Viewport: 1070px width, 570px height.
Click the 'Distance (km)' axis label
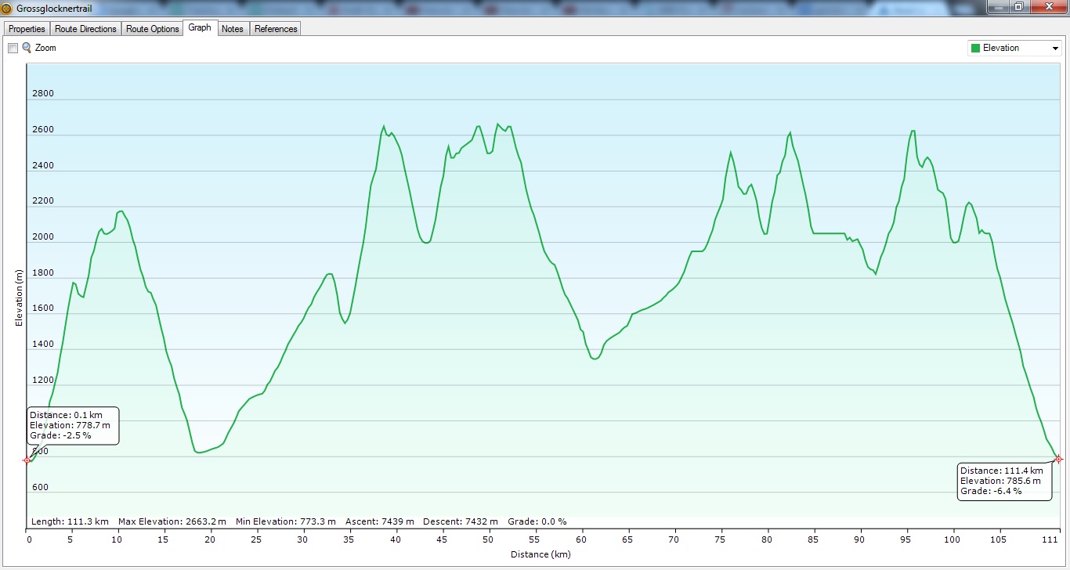[540, 554]
